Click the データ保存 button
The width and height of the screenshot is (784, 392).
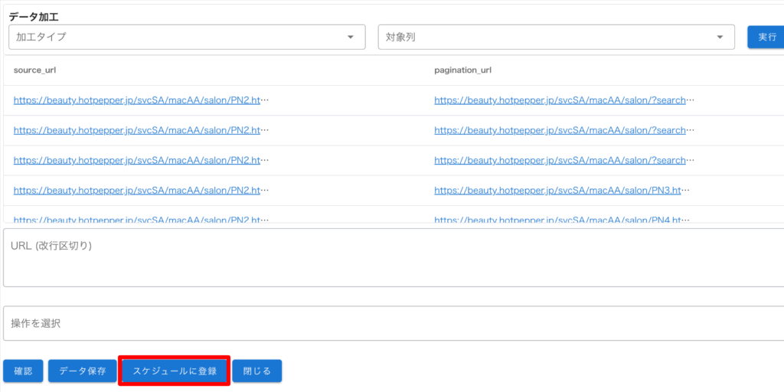pyautogui.click(x=83, y=371)
